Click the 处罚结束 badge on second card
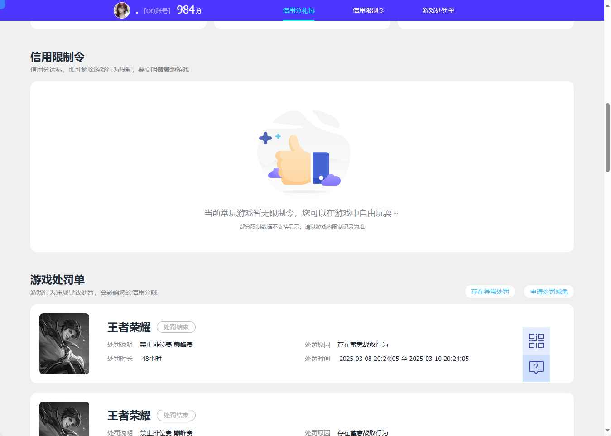Image resolution: width=611 pixels, height=436 pixels. coord(176,415)
